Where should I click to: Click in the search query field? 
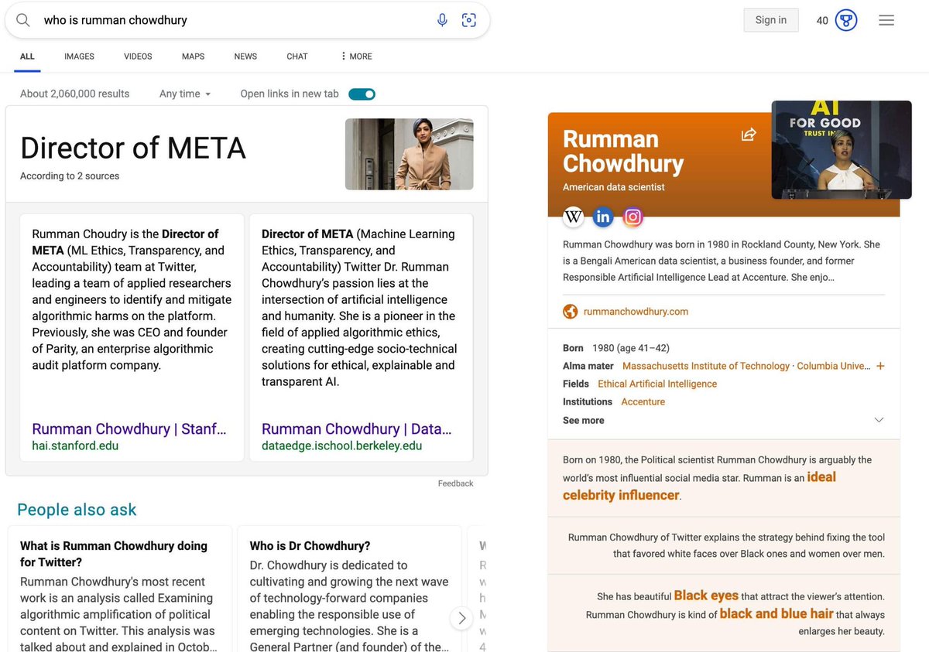click(232, 20)
